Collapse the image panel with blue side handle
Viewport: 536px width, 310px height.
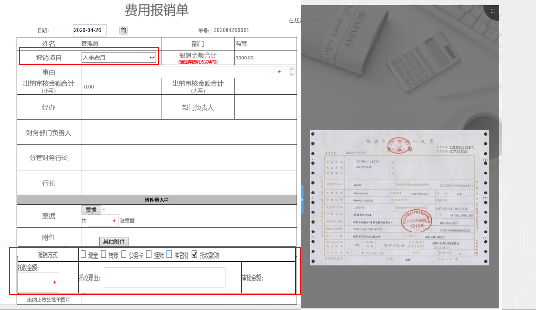pyautogui.click(x=302, y=199)
